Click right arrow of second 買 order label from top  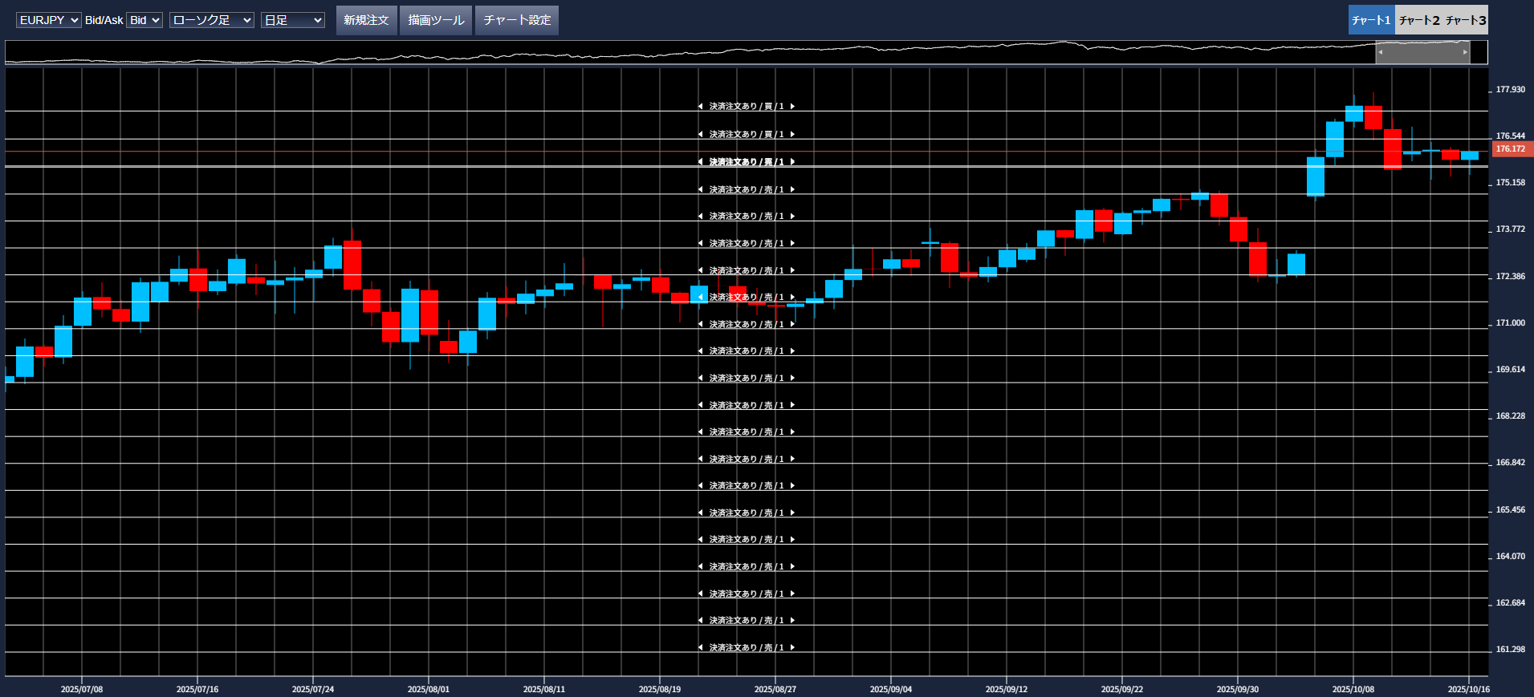tap(792, 134)
